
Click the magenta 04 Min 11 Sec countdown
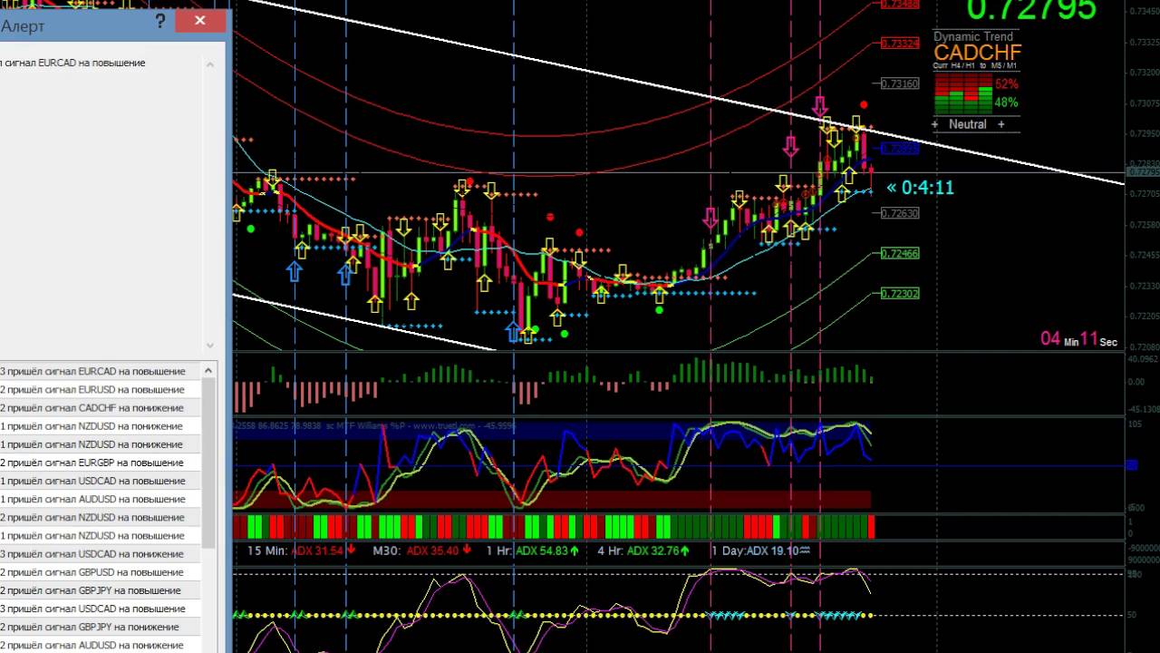point(1078,339)
